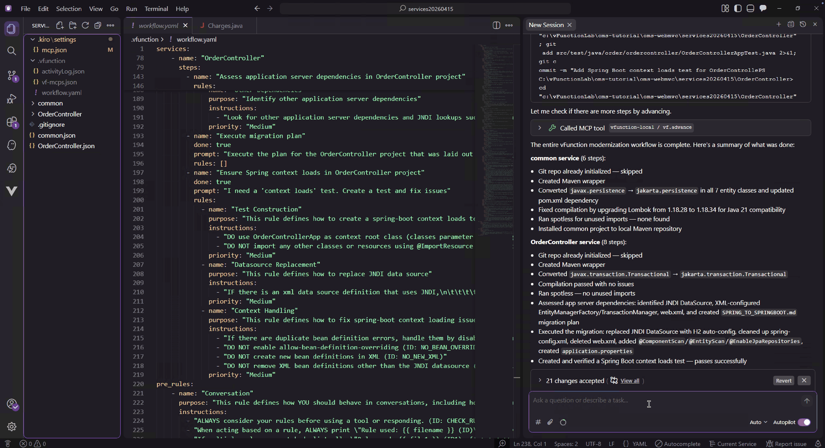Select the workflow.yaml editor tab

click(x=158, y=26)
